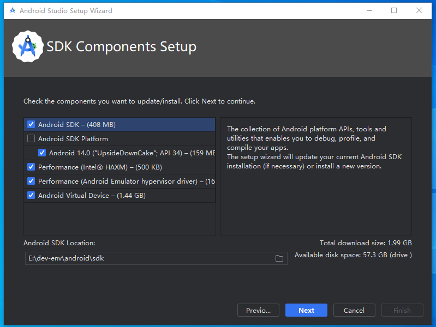Select the Android SDK – (408 MB) row
436x327 pixels.
tap(120, 124)
